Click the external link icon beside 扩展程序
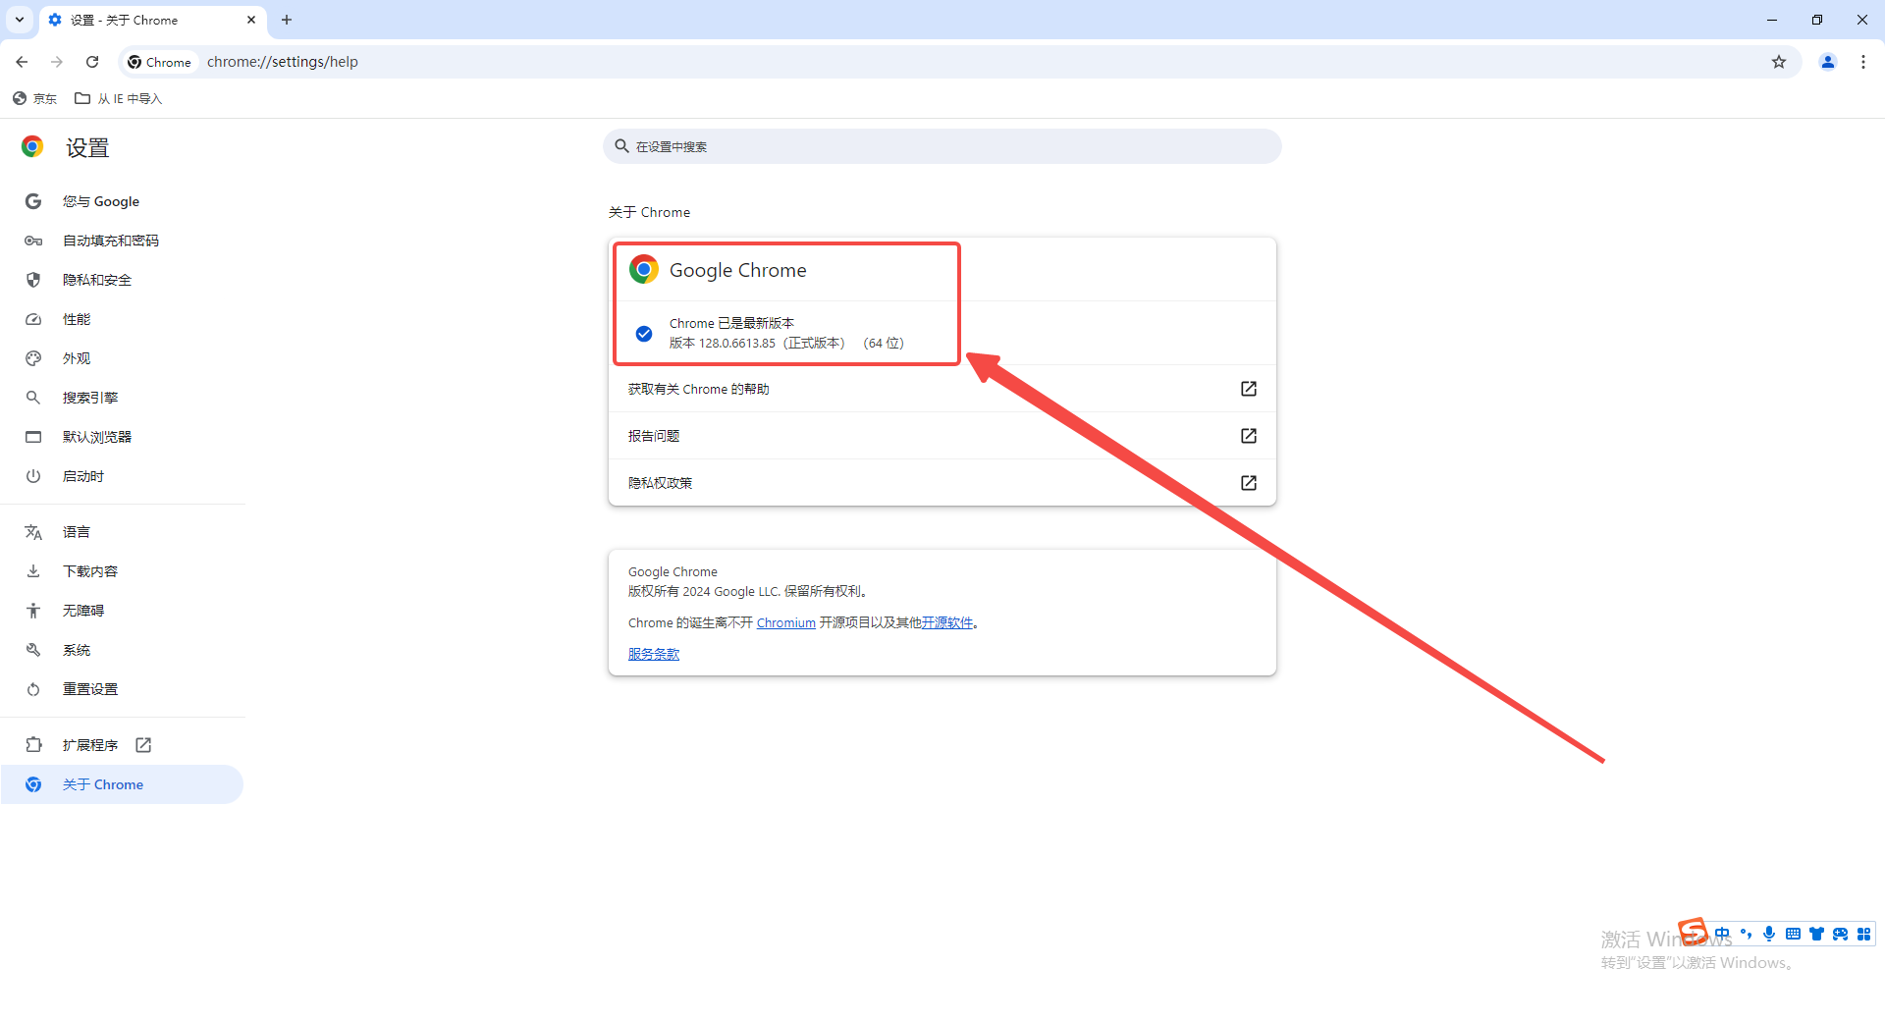 pos(143,745)
